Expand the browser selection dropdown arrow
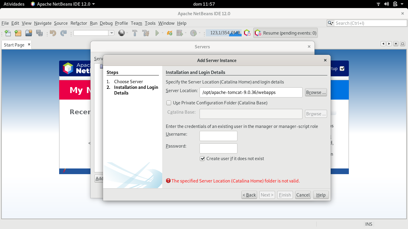Screen dimensions: 408x229 pos(127,33)
